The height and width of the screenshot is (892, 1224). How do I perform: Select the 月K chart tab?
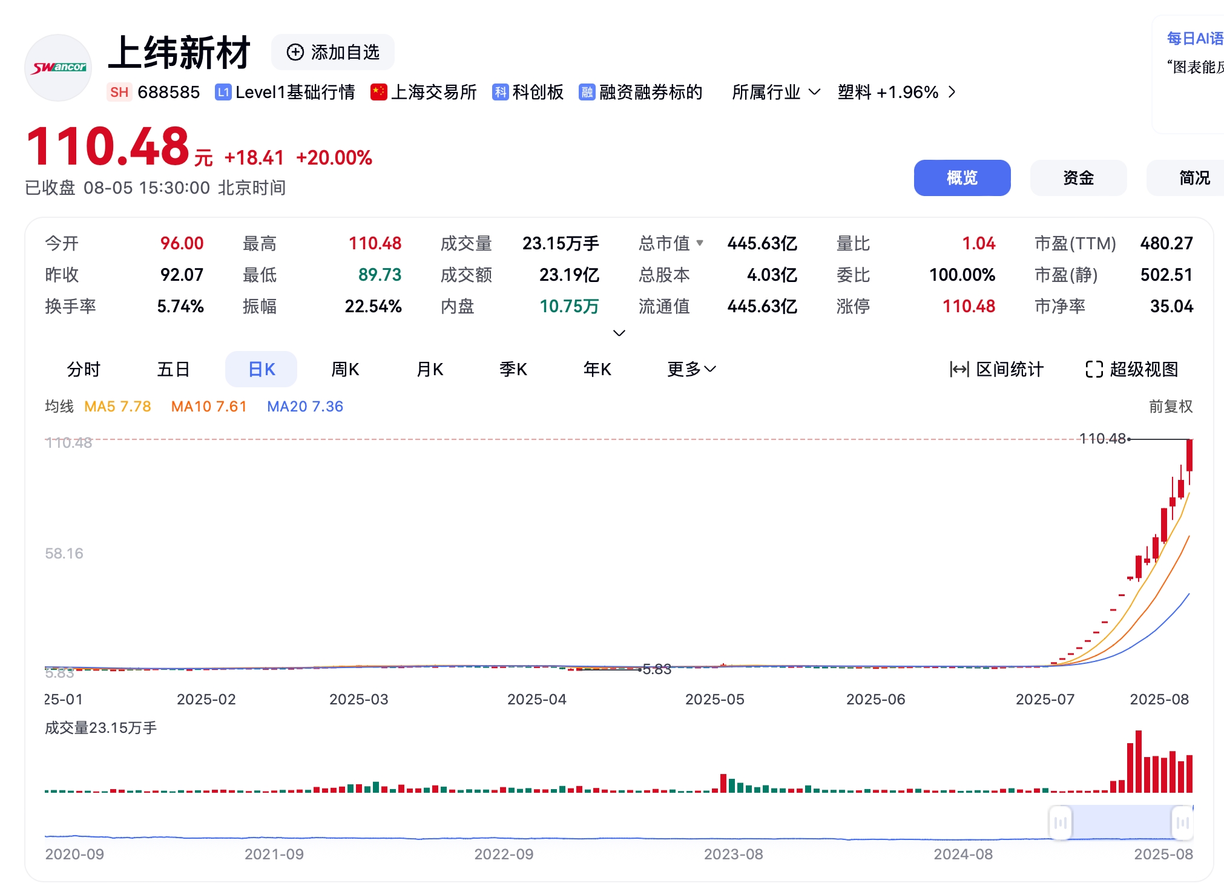(x=430, y=369)
